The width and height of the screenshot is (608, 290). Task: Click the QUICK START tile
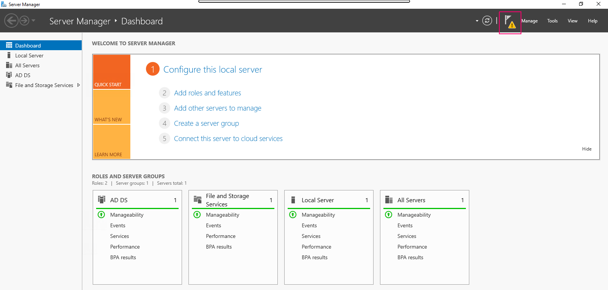(x=112, y=72)
